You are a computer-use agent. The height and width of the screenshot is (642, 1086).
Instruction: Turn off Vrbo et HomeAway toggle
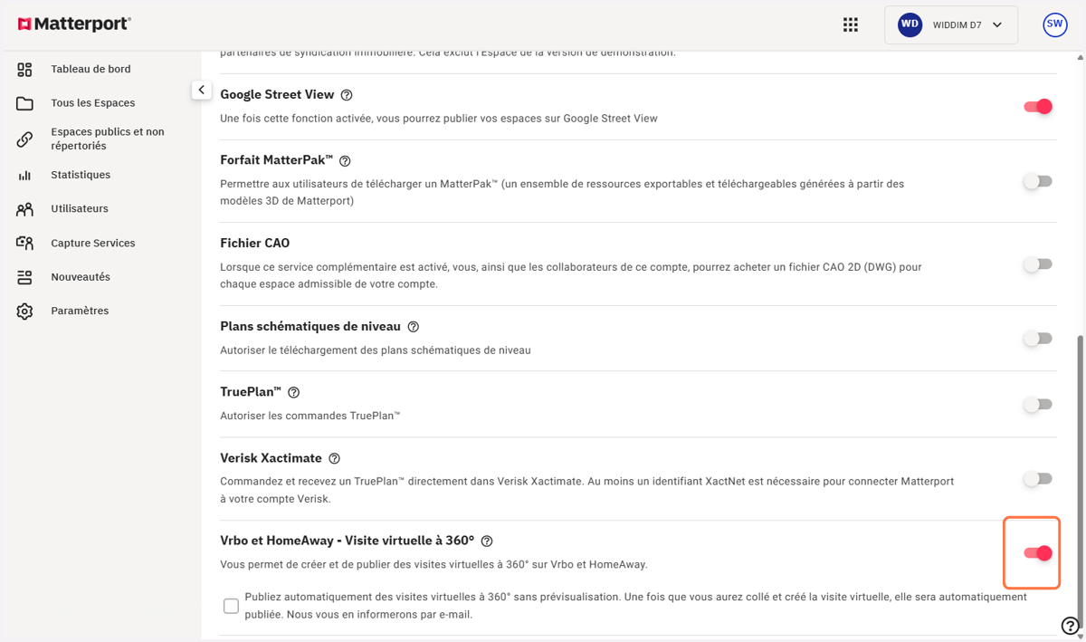(1038, 553)
